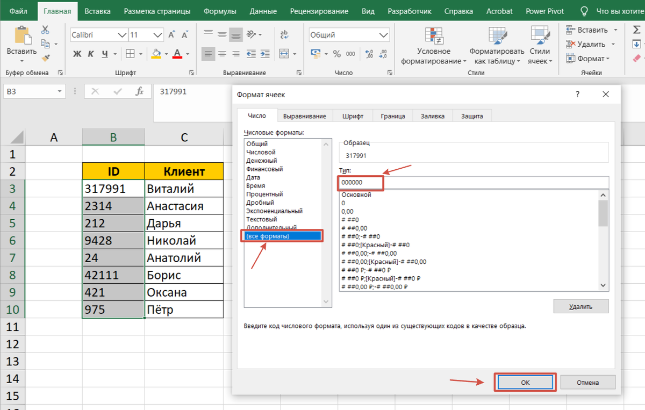Click the merge and center icon
The image size is (645, 410).
(284, 54)
